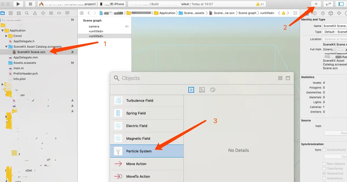The width and height of the screenshot is (347, 182).
Task: Open the project navigator folder icon
Action: pos(2,13)
